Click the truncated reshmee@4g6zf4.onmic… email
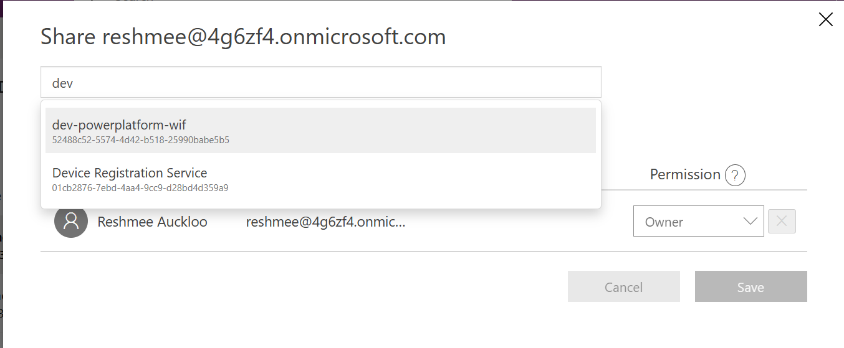Viewport: 844px width, 348px height. 325,222
